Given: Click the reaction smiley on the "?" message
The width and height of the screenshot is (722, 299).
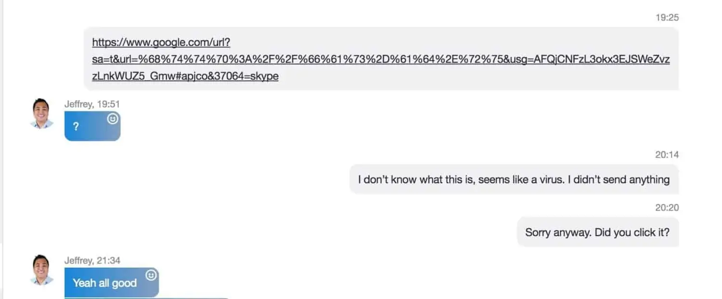Looking at the screenshot, I should (x=113, y=118).
